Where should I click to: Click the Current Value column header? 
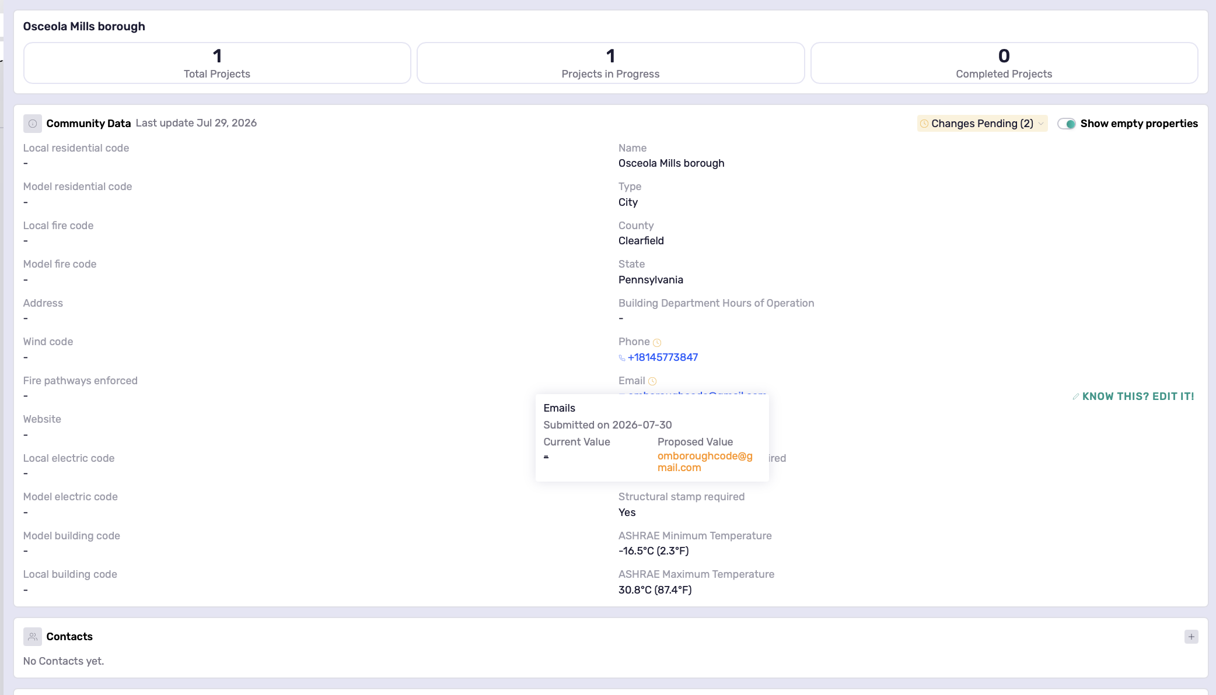(576, 442)
